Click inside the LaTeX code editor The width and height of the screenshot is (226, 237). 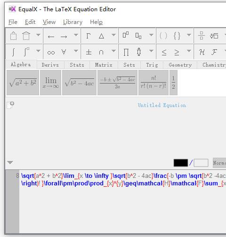click(x=122, y=202)
